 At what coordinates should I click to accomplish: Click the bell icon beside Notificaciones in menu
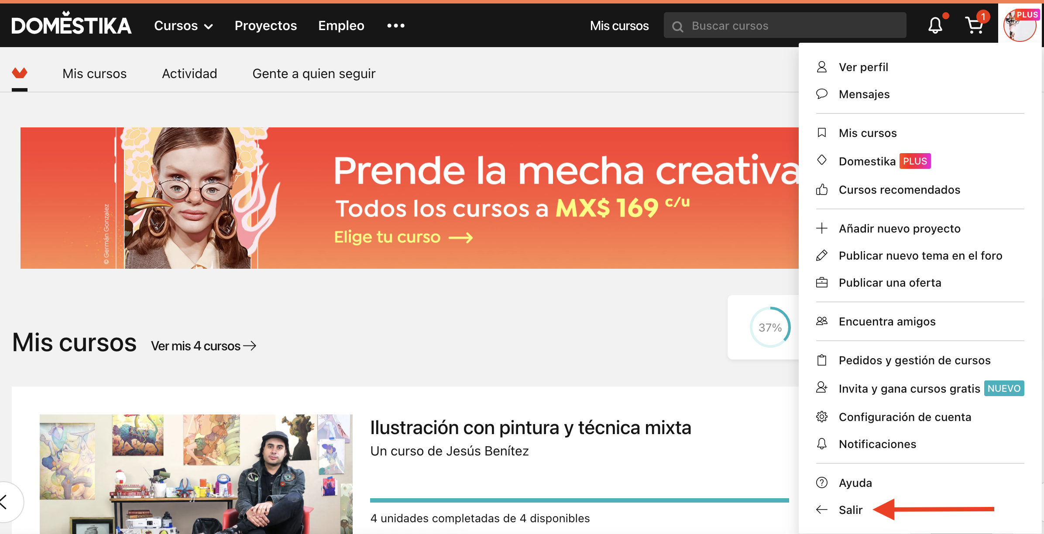click(x=822, y=444)
